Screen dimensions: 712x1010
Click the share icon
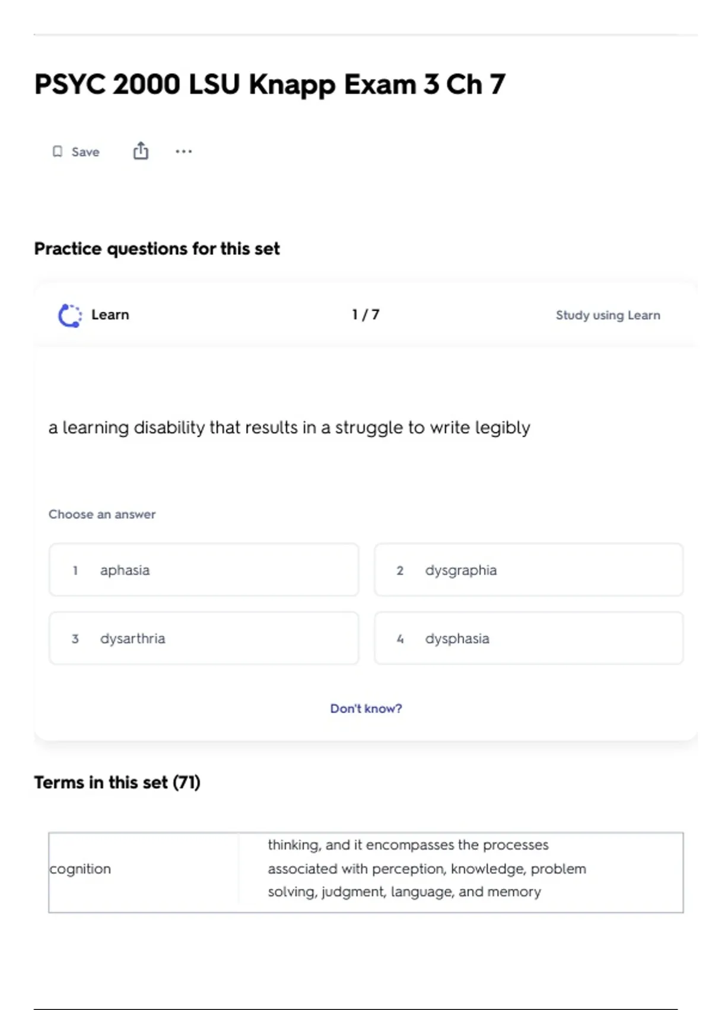141,151
